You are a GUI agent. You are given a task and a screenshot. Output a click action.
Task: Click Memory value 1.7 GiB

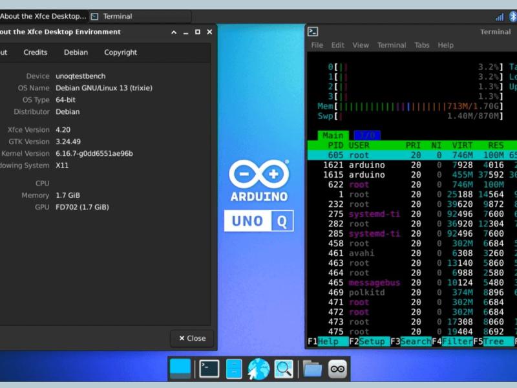pyautogui.click(x=68, y=195)
